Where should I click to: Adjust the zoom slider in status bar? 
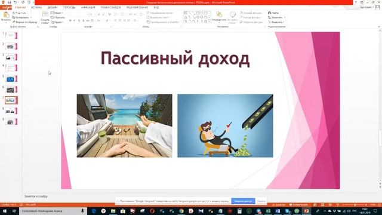355,205
